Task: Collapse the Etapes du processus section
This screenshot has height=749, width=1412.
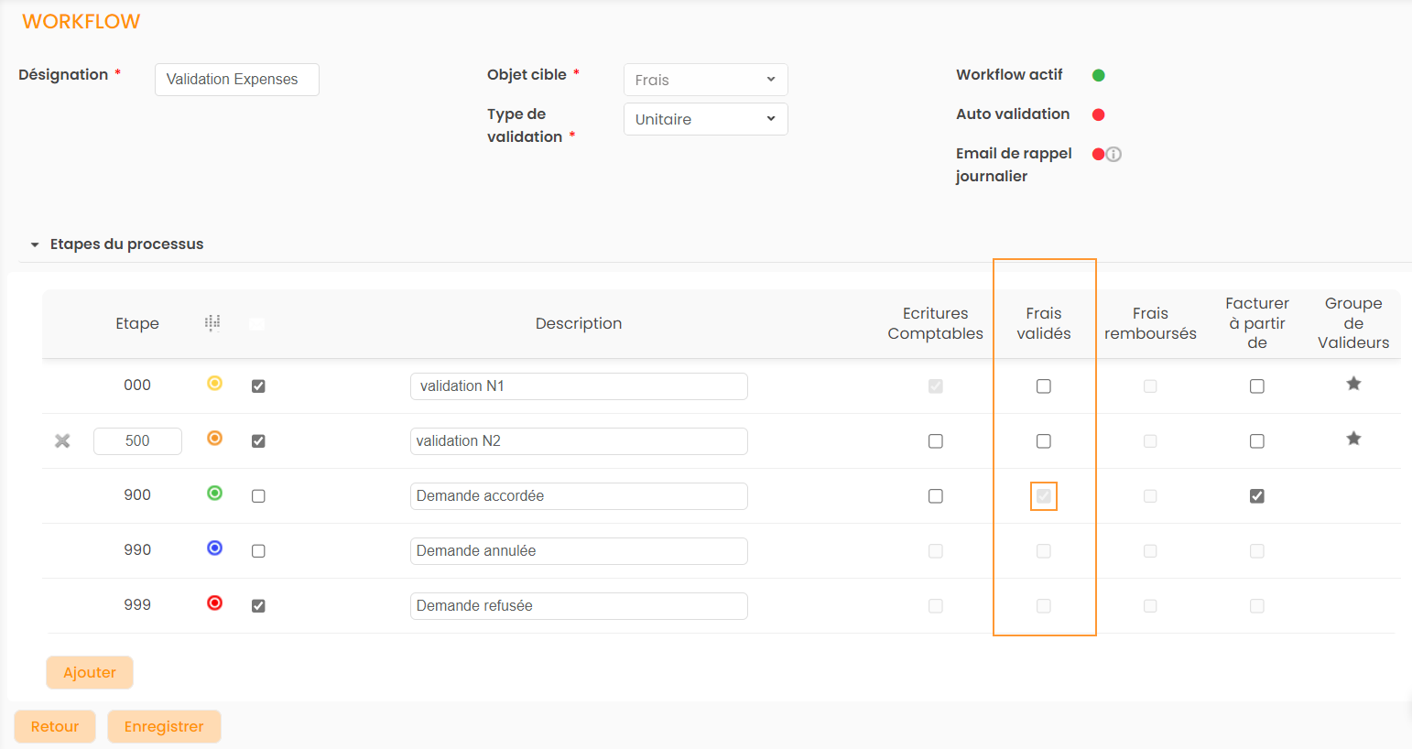Action: point(35,244)
